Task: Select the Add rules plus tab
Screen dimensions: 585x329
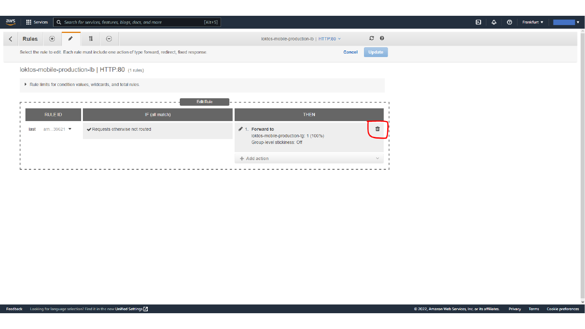Action: (x=52, y=39)
